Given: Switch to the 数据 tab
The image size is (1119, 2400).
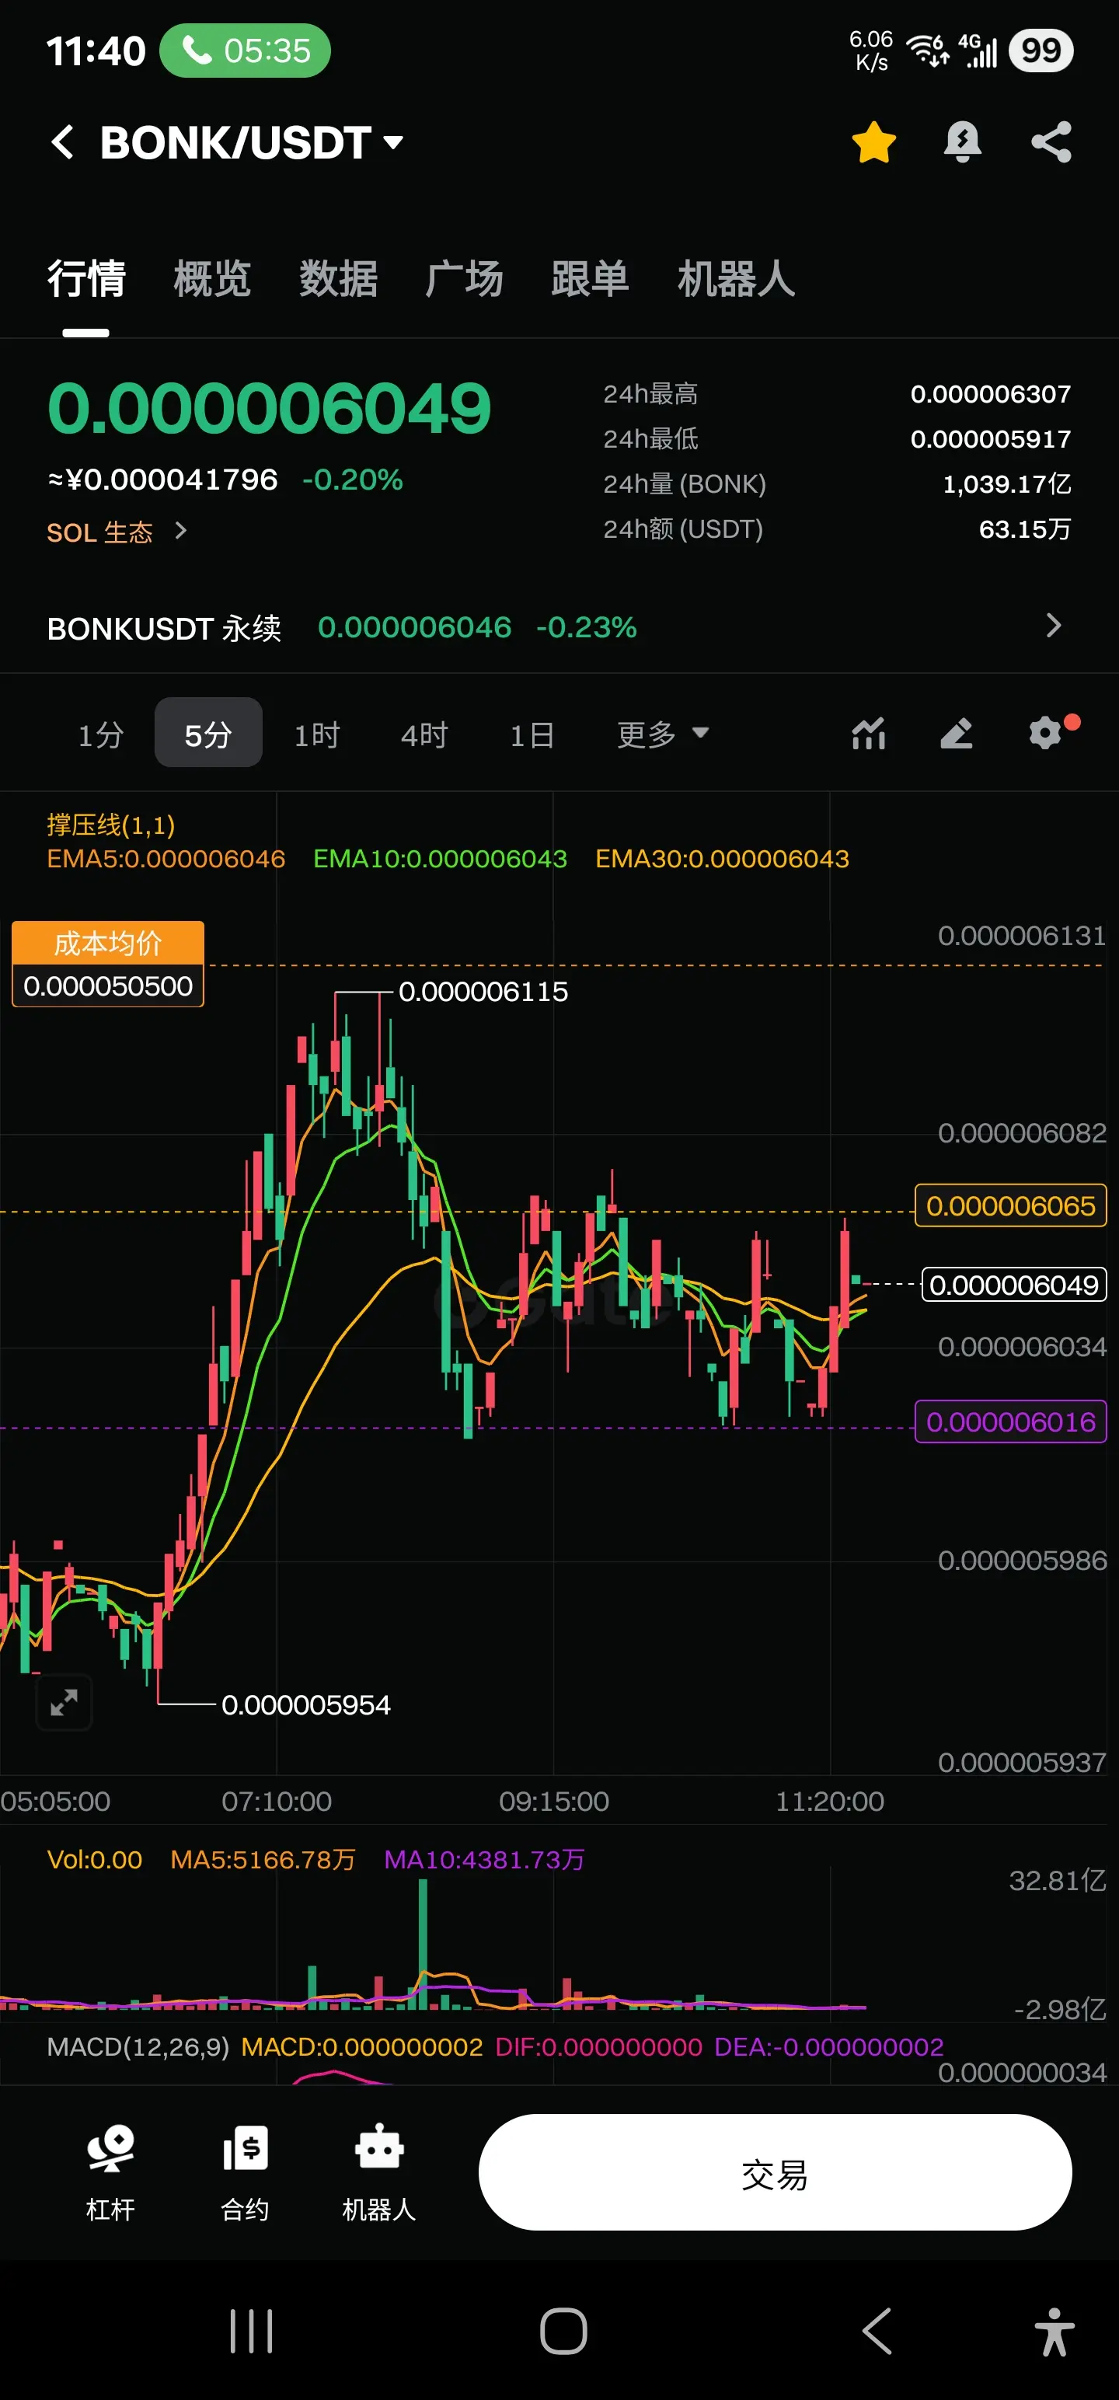Looking at the screenshot, I should 338,278.
